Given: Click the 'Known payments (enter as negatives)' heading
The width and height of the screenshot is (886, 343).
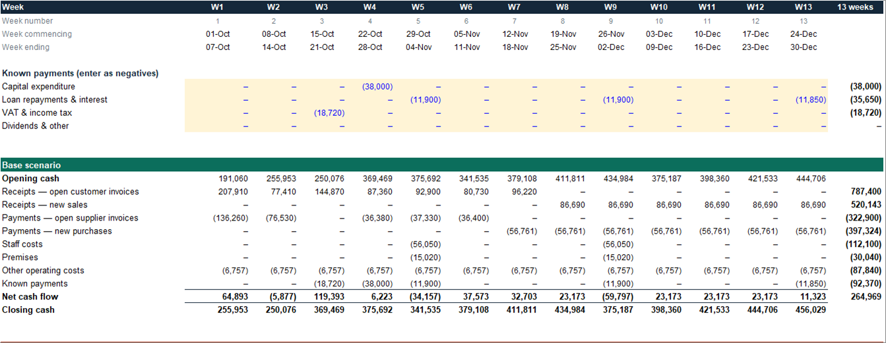Looking at the screenshot, I should 80,73.
